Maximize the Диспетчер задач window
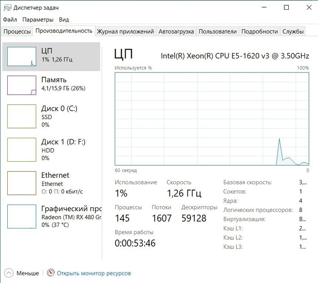Viewport: 318px width, 283px height. coord(286,7)
